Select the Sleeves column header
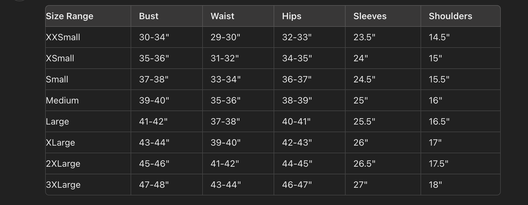Viewport: 528px width, 205px height. coord(370,16)
